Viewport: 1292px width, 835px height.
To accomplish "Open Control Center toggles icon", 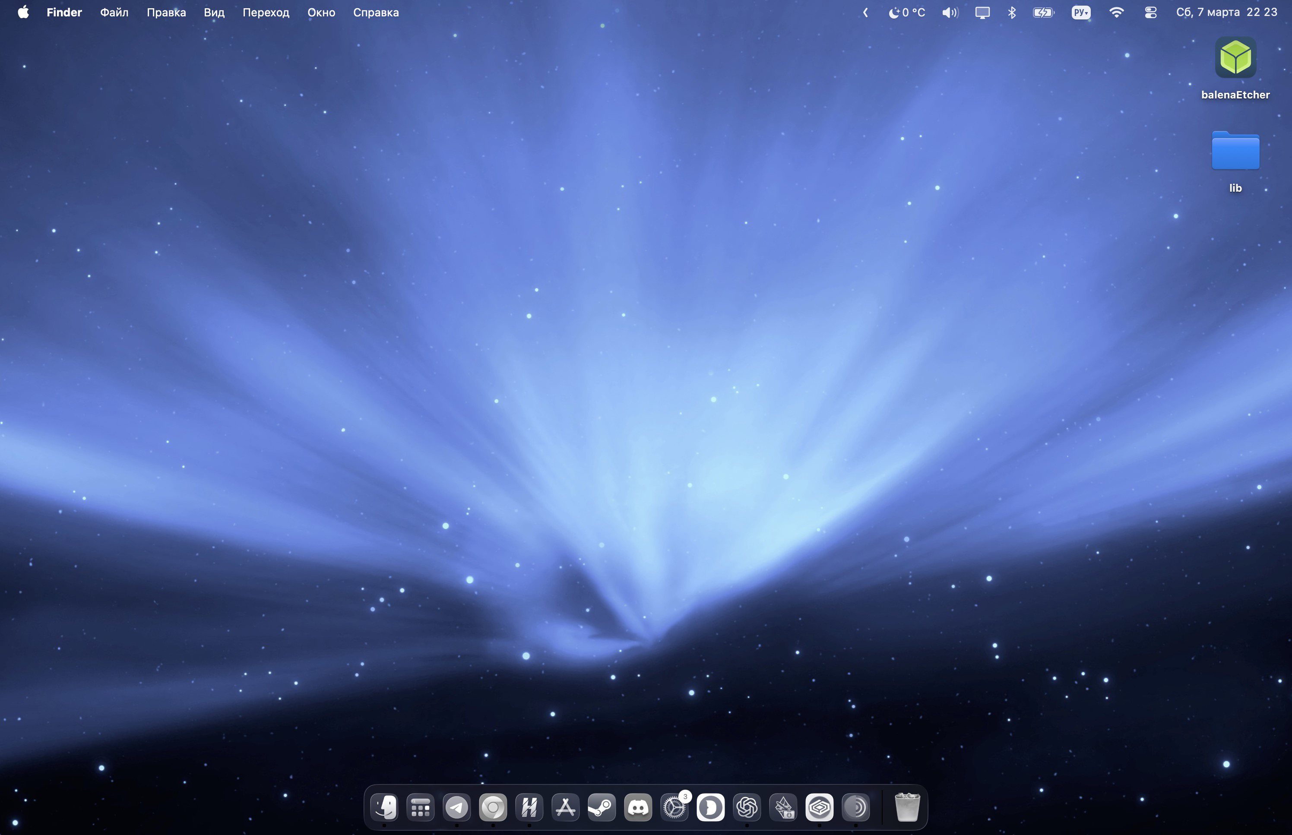I will tap(1150, 13).
